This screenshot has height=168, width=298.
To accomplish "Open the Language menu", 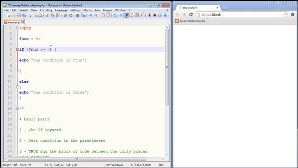I will pyautogui.click(x=61, y=10).
